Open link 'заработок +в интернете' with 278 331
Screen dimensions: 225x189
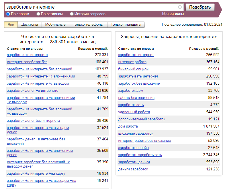[x=27, y=55]
